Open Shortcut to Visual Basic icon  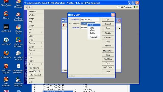(18, 82)
